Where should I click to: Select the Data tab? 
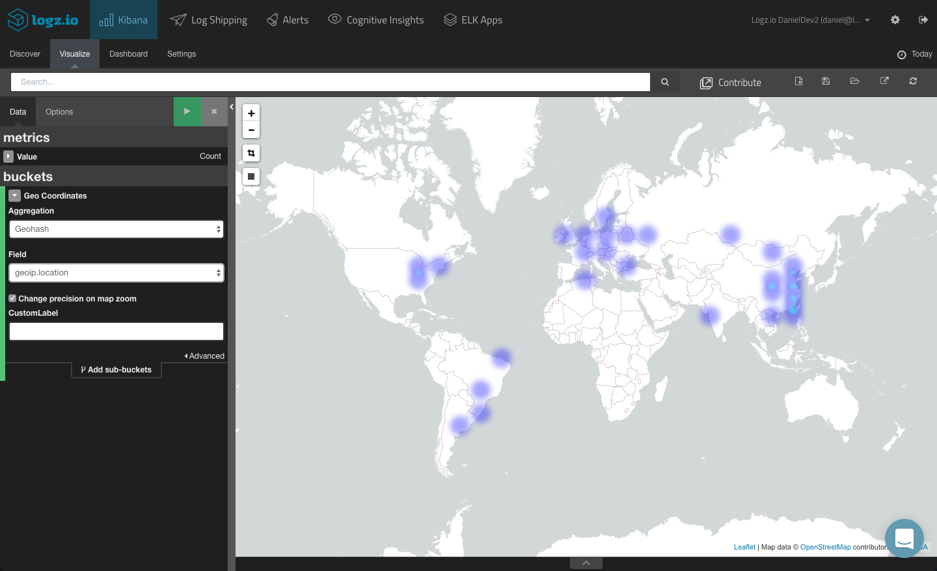[x=18, y=112]
